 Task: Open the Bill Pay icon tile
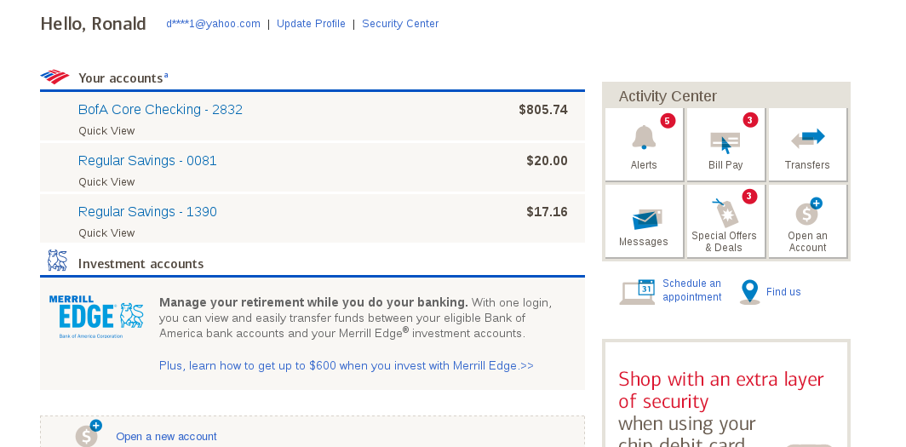coord(725,145)
